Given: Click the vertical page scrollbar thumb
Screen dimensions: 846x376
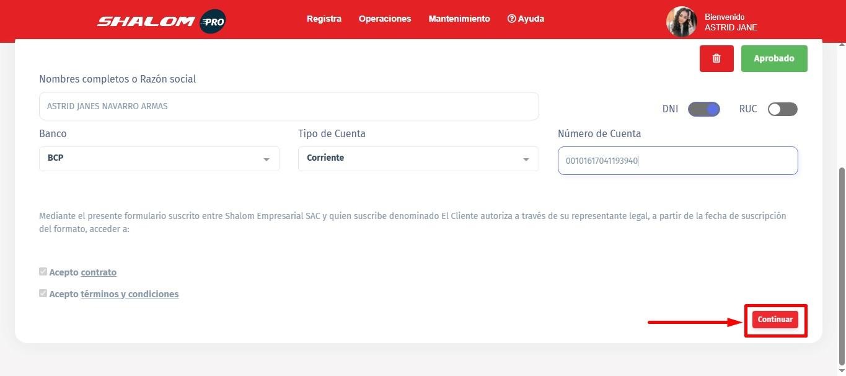Looking at the screenshot, I should 841,267.
